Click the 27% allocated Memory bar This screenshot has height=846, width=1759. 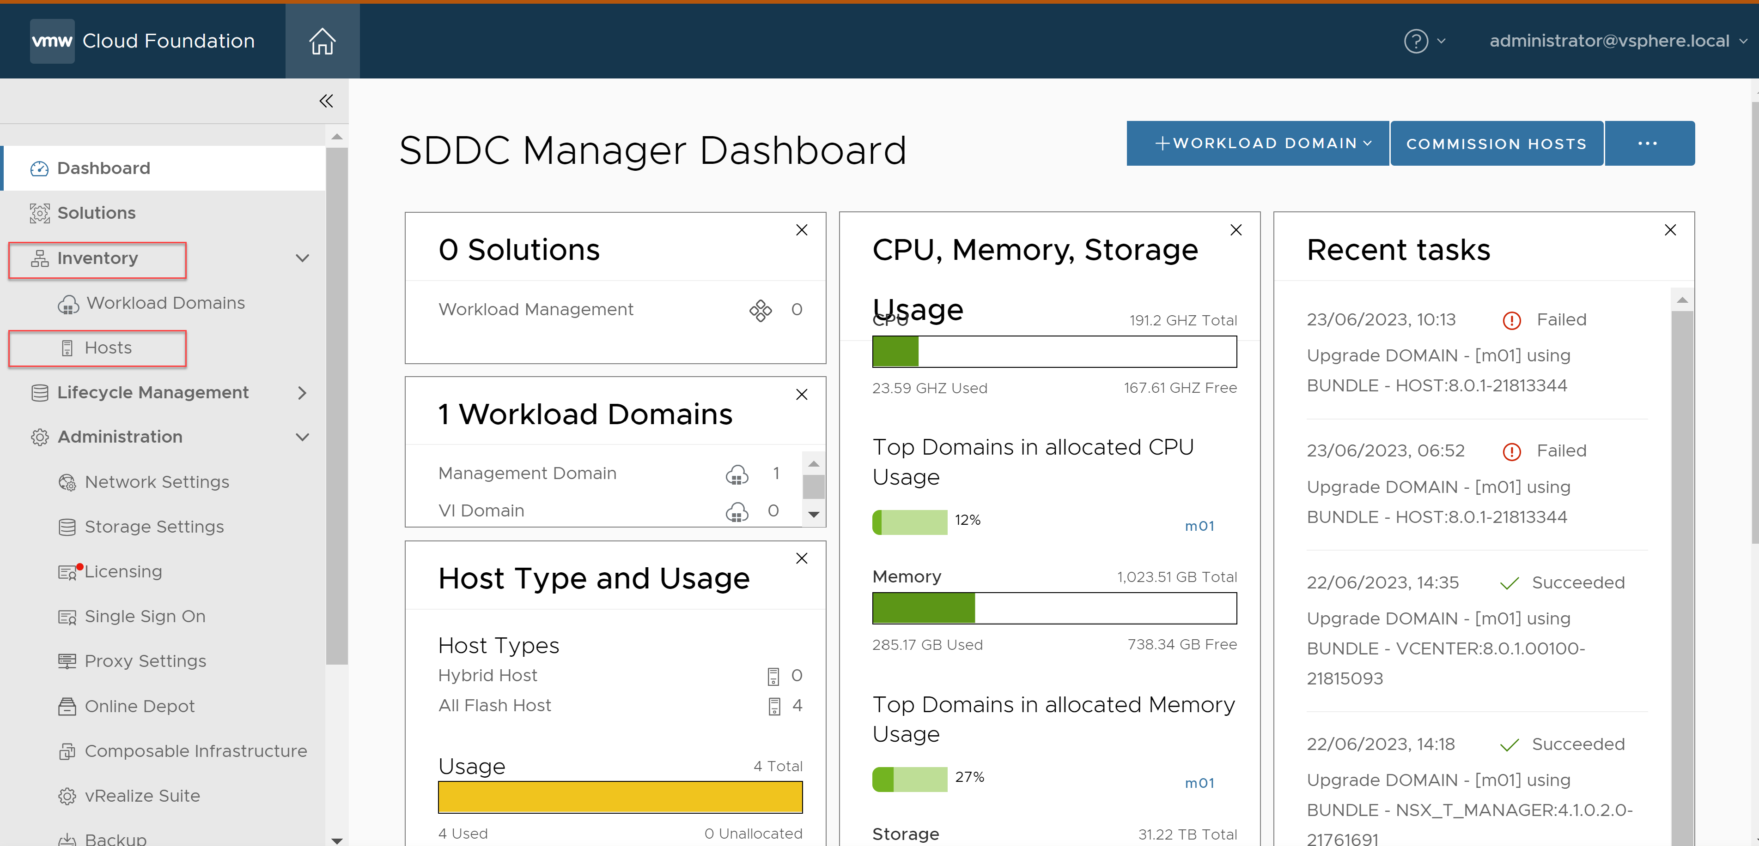click(910, 779)
